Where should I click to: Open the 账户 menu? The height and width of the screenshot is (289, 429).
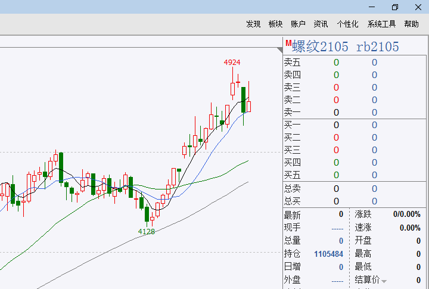click(298, 24)
